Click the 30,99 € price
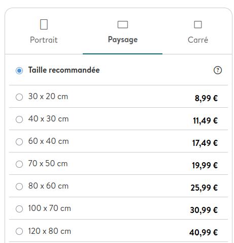 pyautogui.click(x=204, y=210)
